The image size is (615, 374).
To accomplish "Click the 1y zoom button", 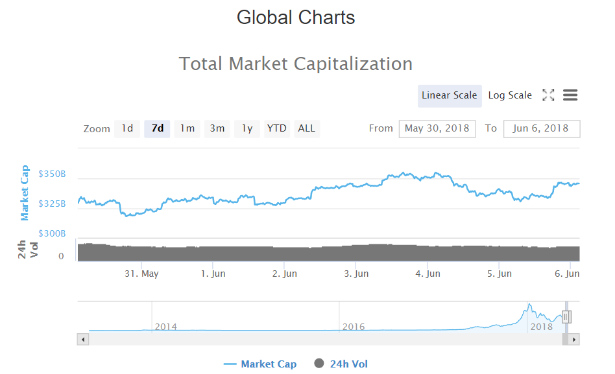I will coord(247,128).
